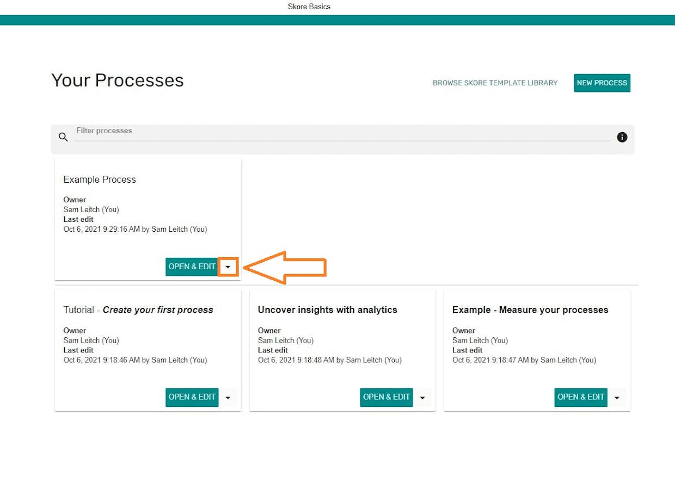This screenshot has width=675, height=501.
Task: Expand Measure your processes options arrow
Action: click(617, 398)
